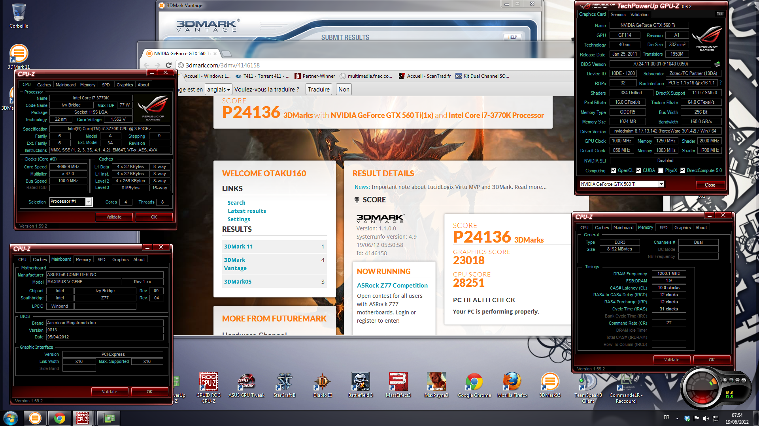
Task: Open the Mozilla Firefox desktop shortcut
Action: pyautogui.click(x=512, y=385)
